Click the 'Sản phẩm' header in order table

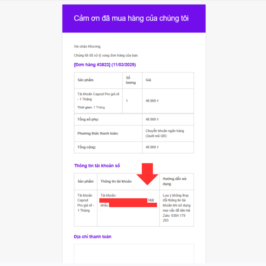click(x=85, y=80)
